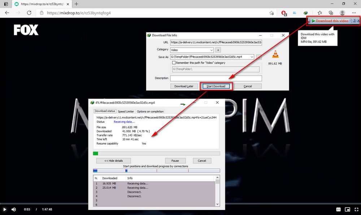This screenshot has height=215, width=361.
Task: Click the VLC cone file-type icon
Action: point(275,54)
